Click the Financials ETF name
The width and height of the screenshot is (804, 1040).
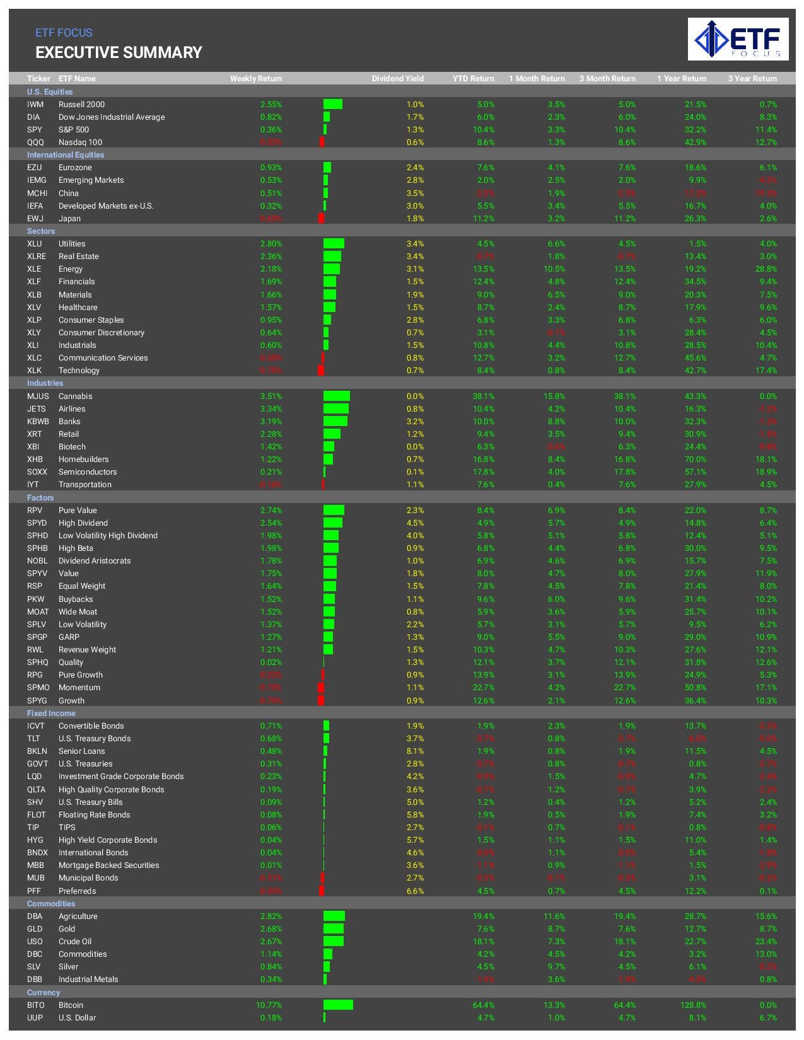[x=76, y=281]
